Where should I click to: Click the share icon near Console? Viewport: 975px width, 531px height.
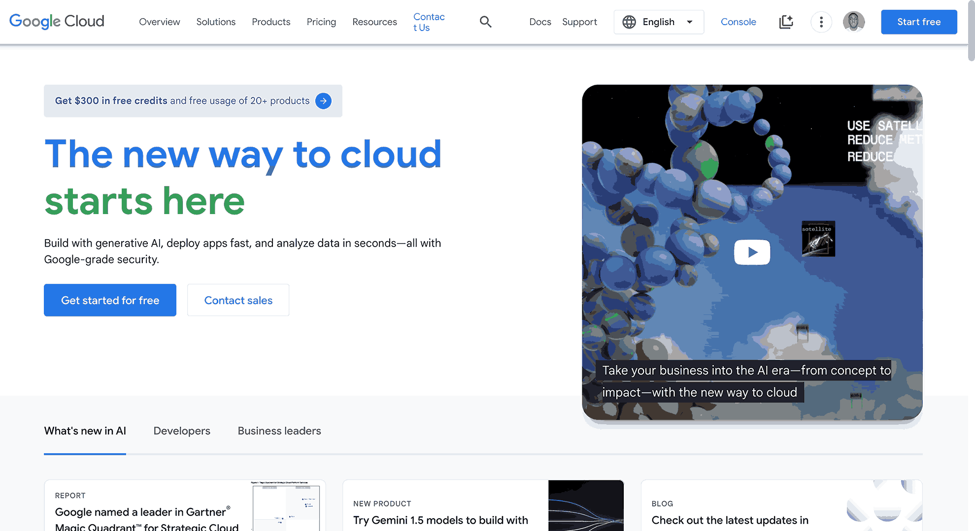[786, 22]
